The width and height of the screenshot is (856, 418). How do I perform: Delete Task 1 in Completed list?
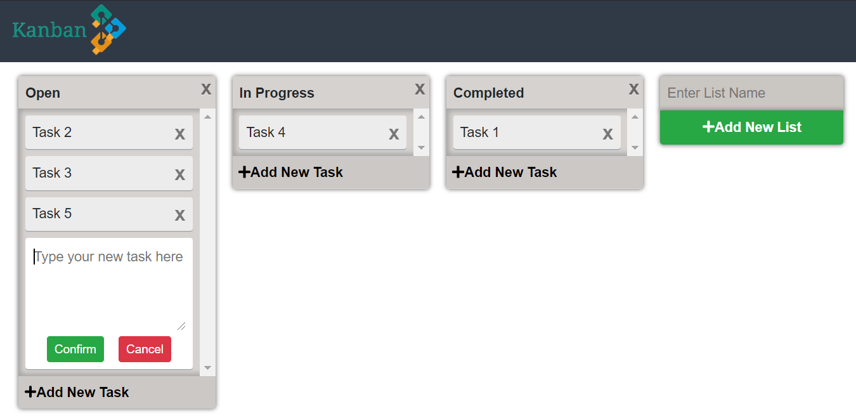click(x=607, y=134)
